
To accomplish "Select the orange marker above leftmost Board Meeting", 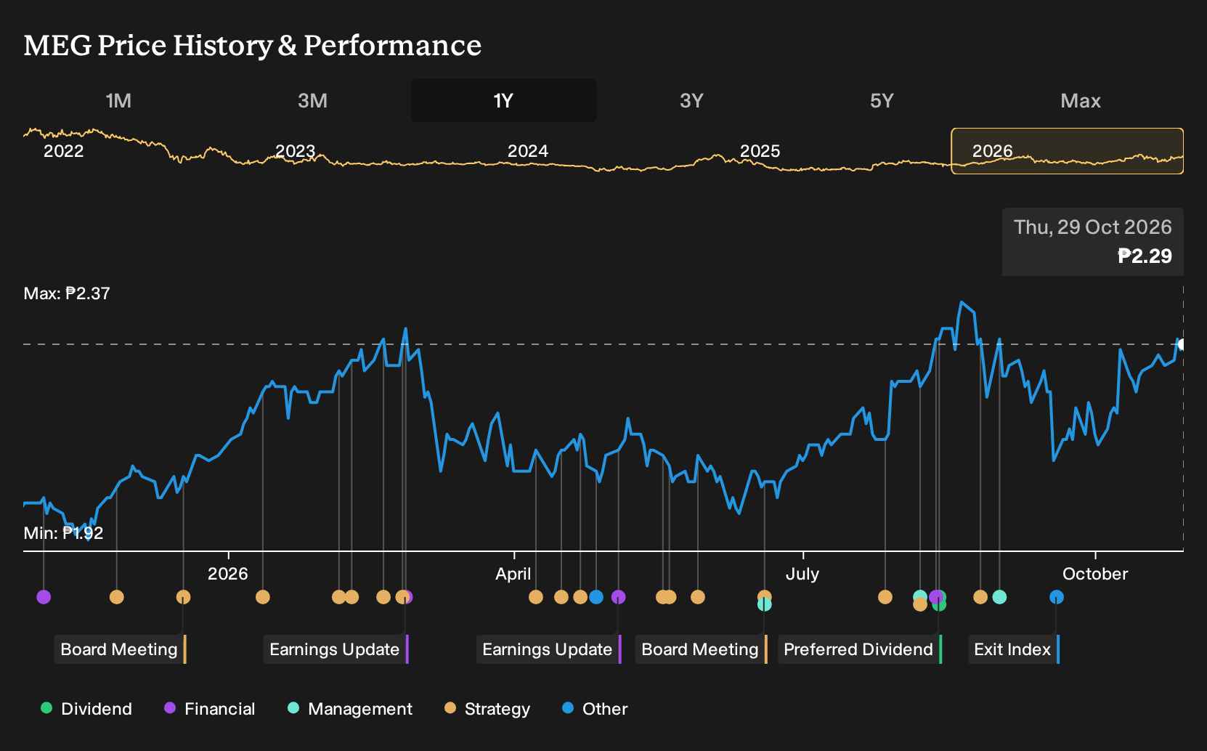I will point(183,597).
